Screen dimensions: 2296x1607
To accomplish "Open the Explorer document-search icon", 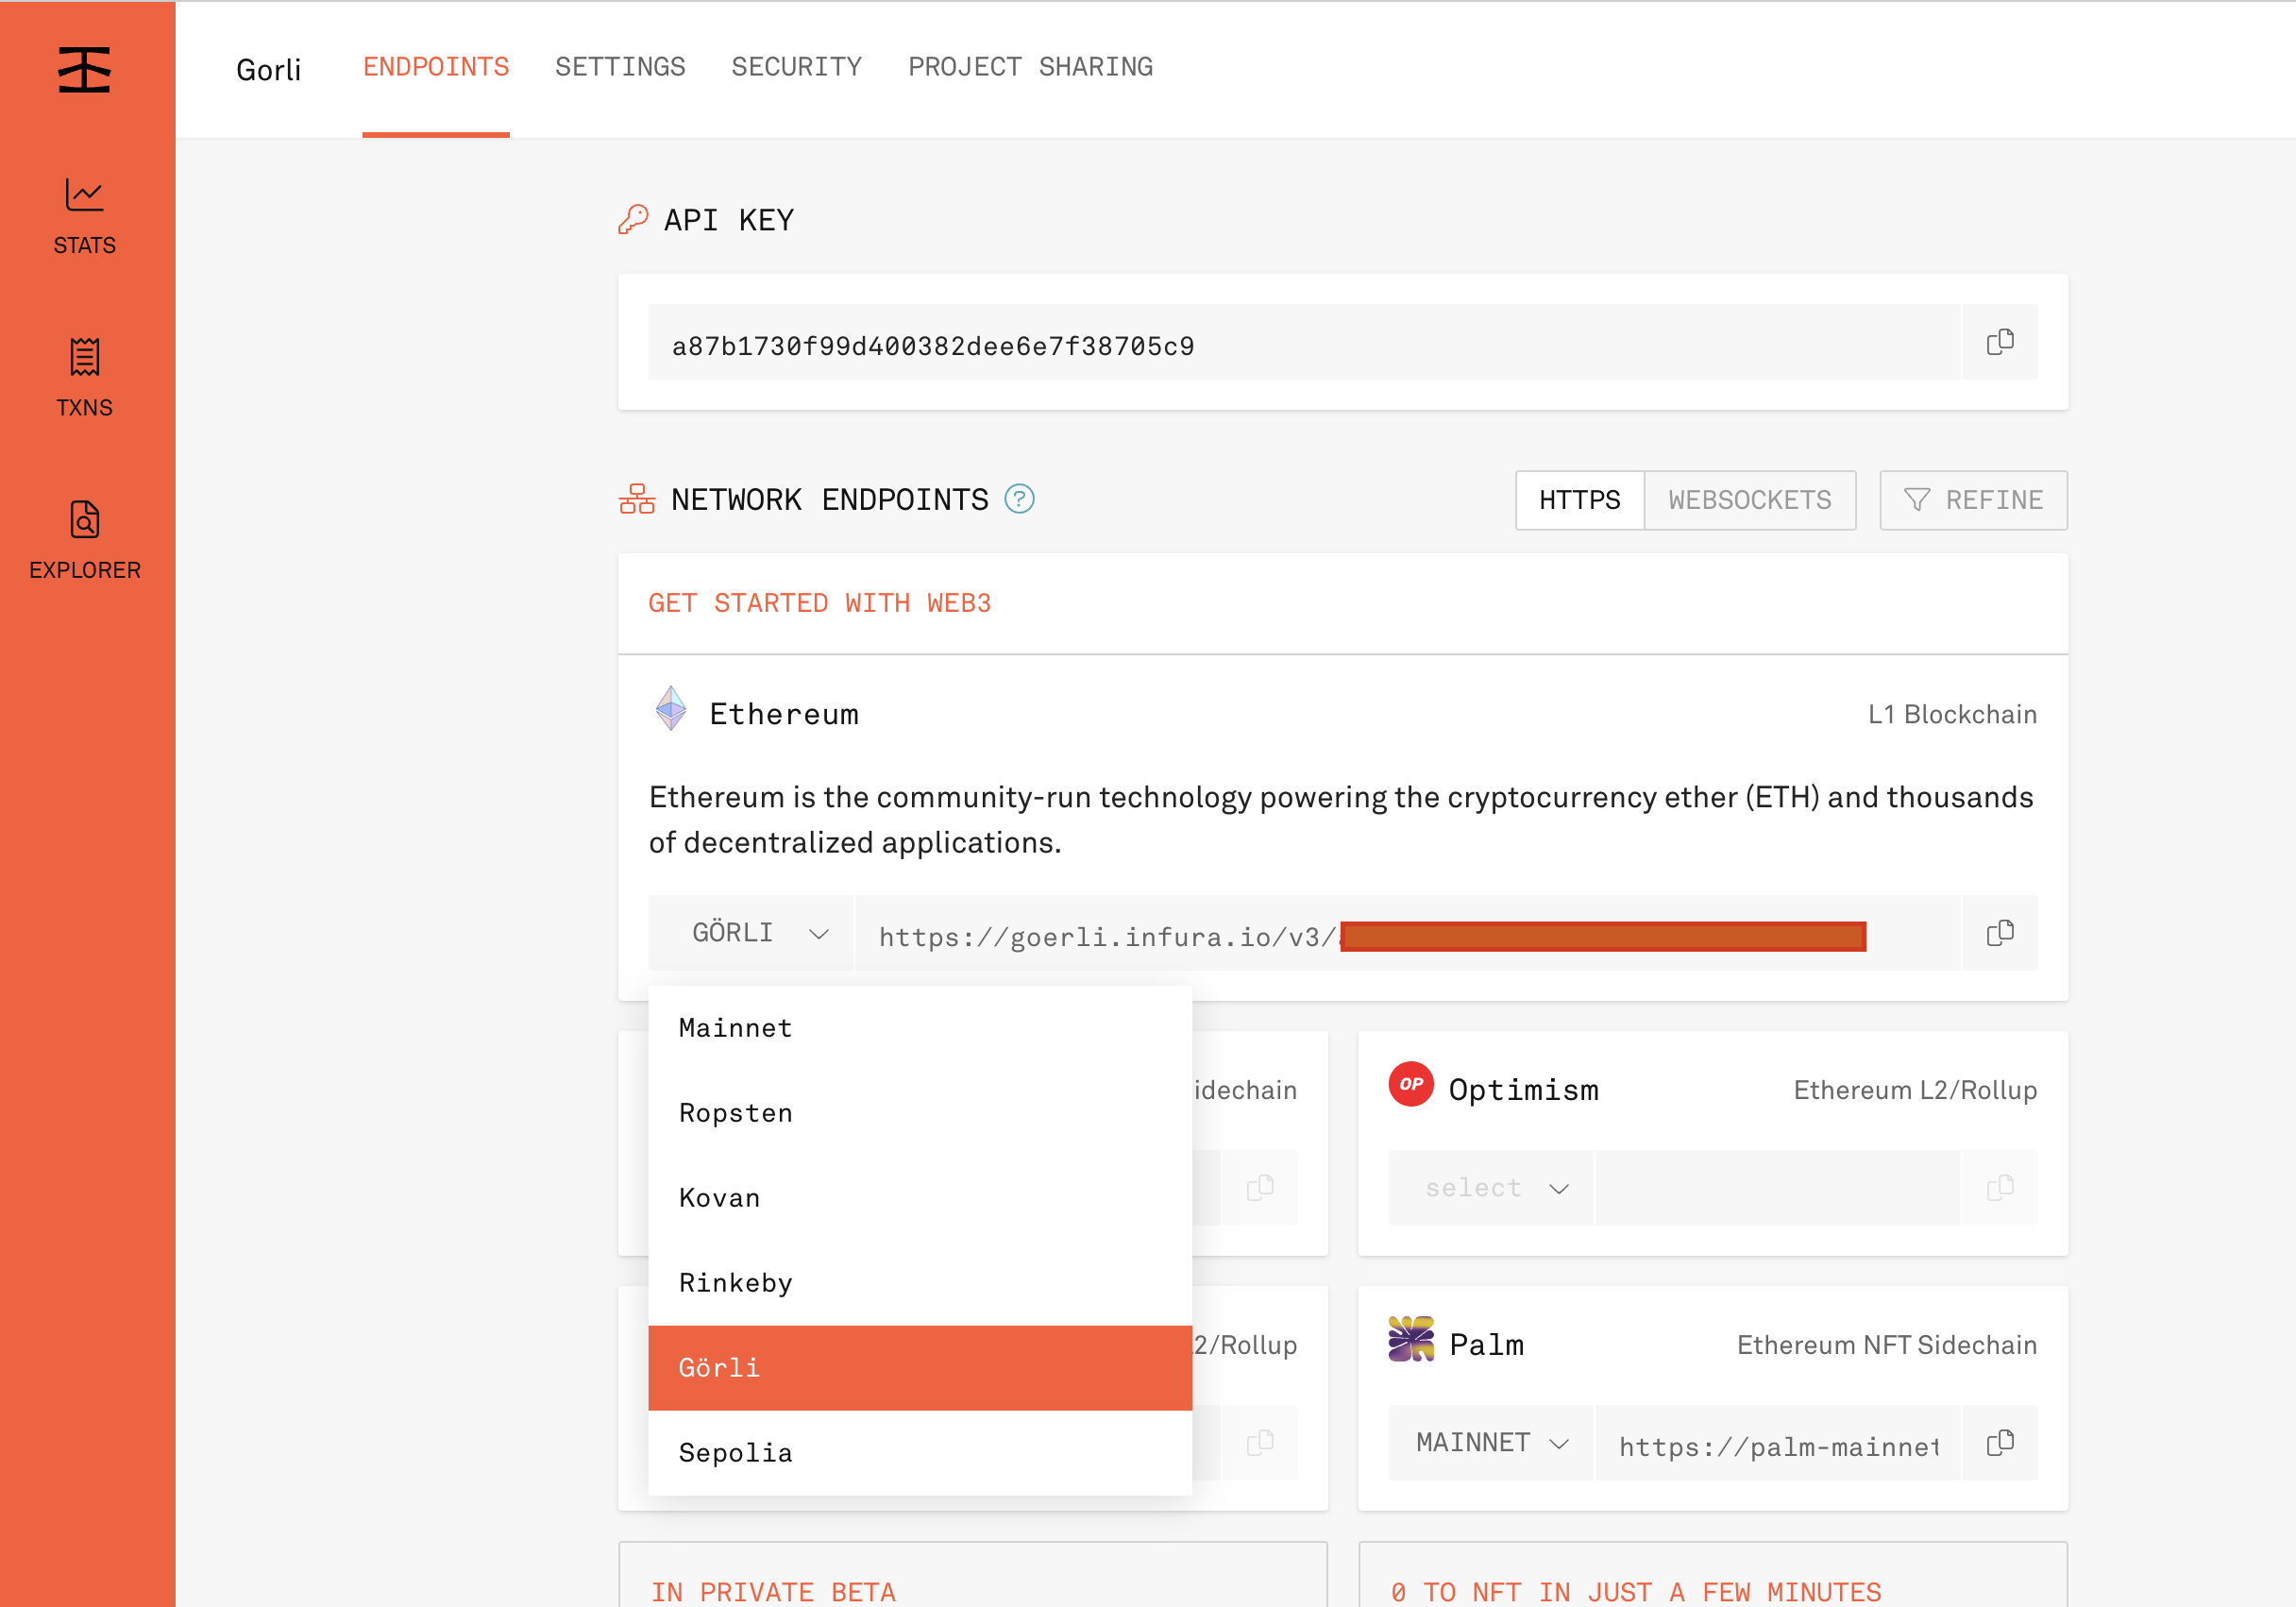I will (x=84, y=520).
